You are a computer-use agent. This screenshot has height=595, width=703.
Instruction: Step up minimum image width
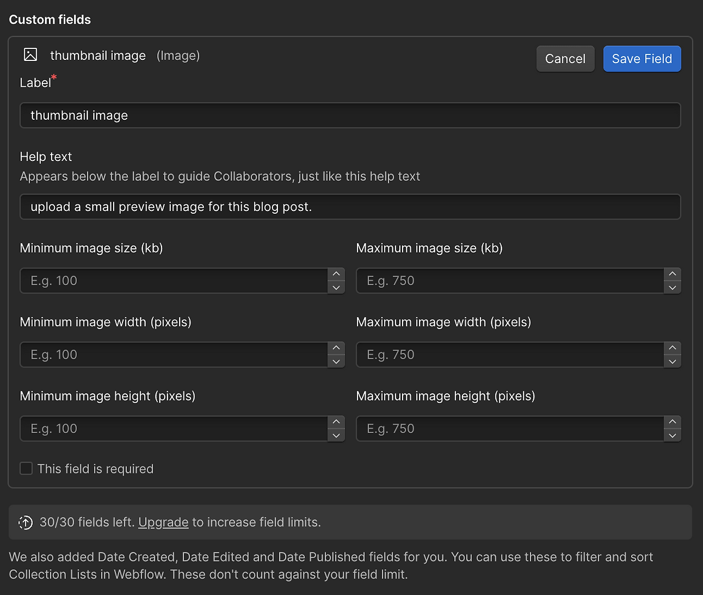coord(336,348)
